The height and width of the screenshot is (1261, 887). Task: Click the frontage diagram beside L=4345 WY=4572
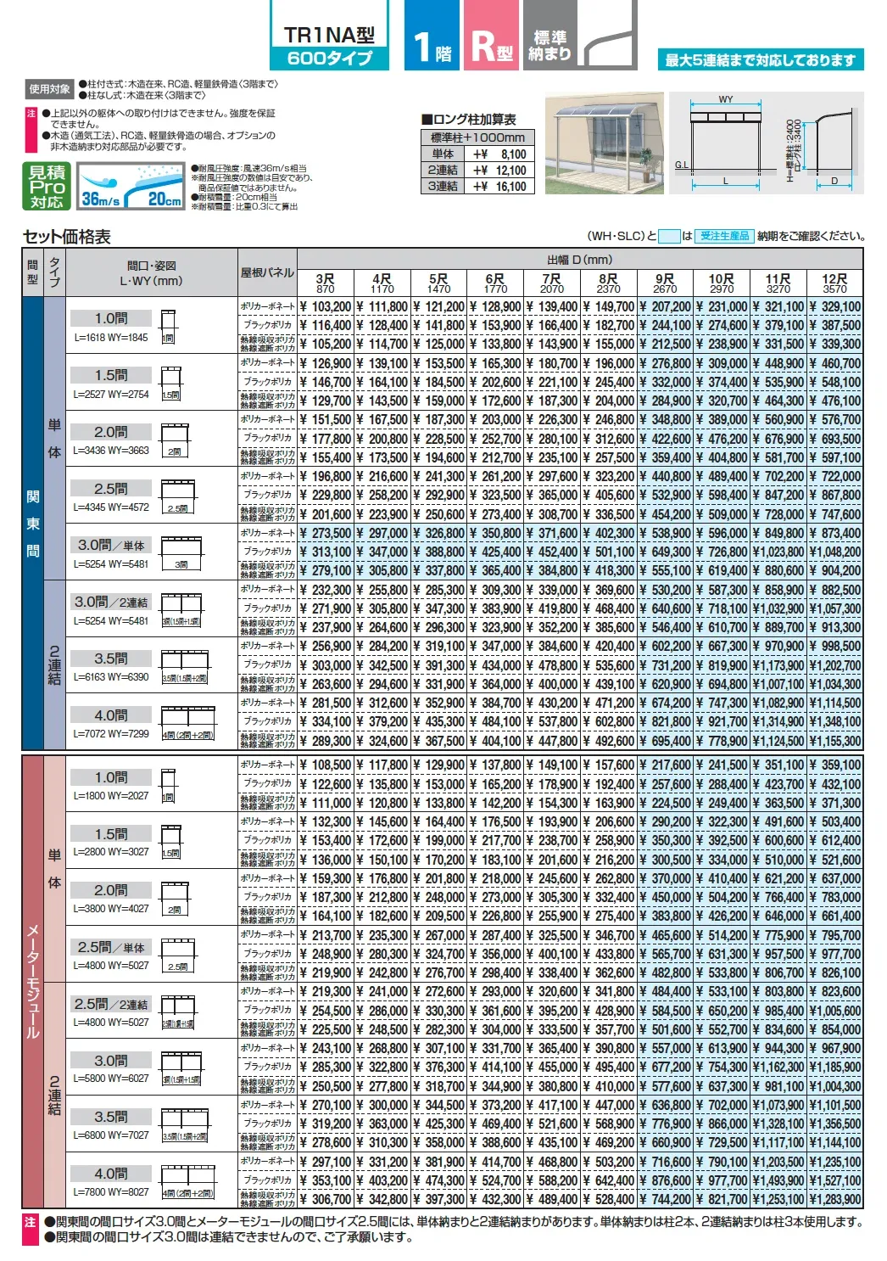(178, 496)
